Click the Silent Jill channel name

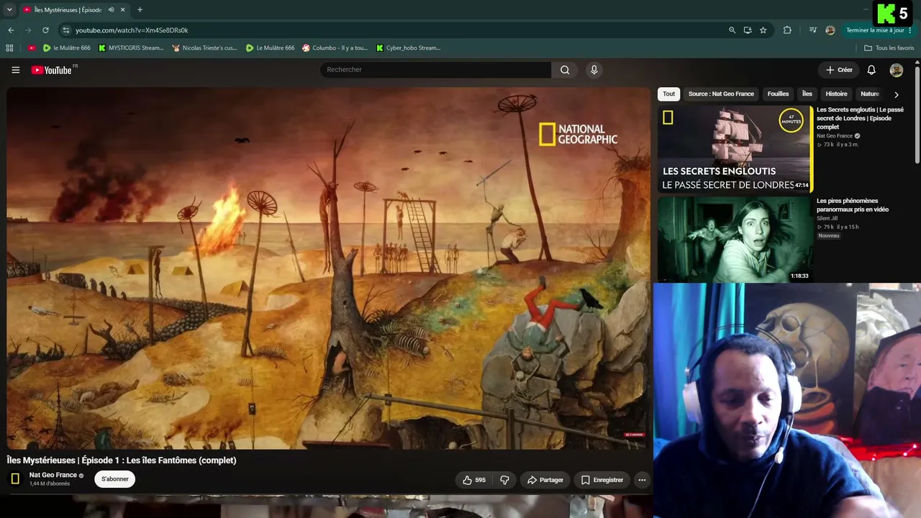tap(827, 218)
